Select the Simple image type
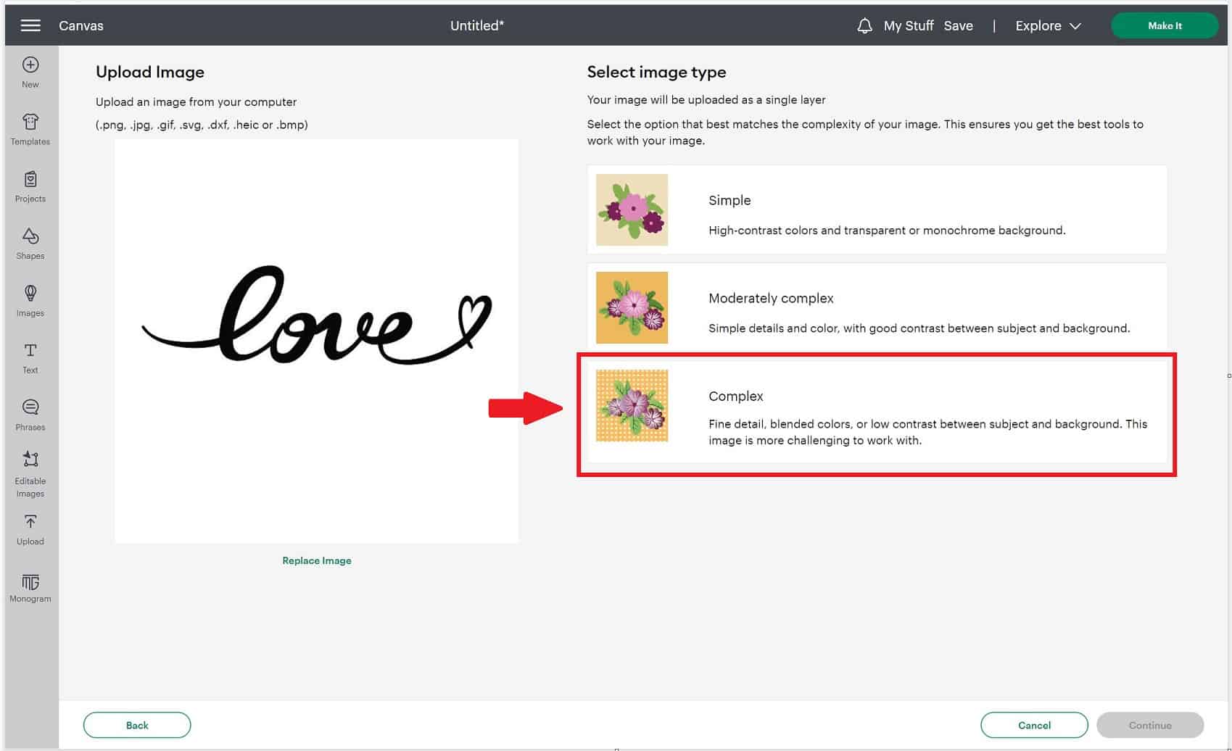The height and width of the screenshot is (751, 1232). [876, 209]
